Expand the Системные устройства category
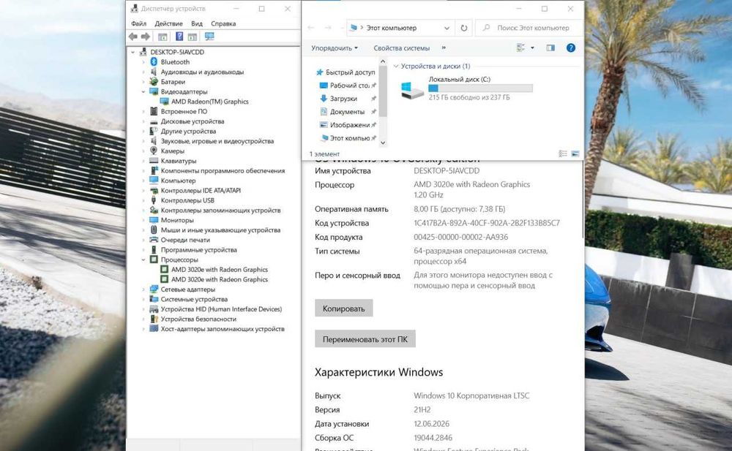The image size is (732, 451). coord(143,300)
